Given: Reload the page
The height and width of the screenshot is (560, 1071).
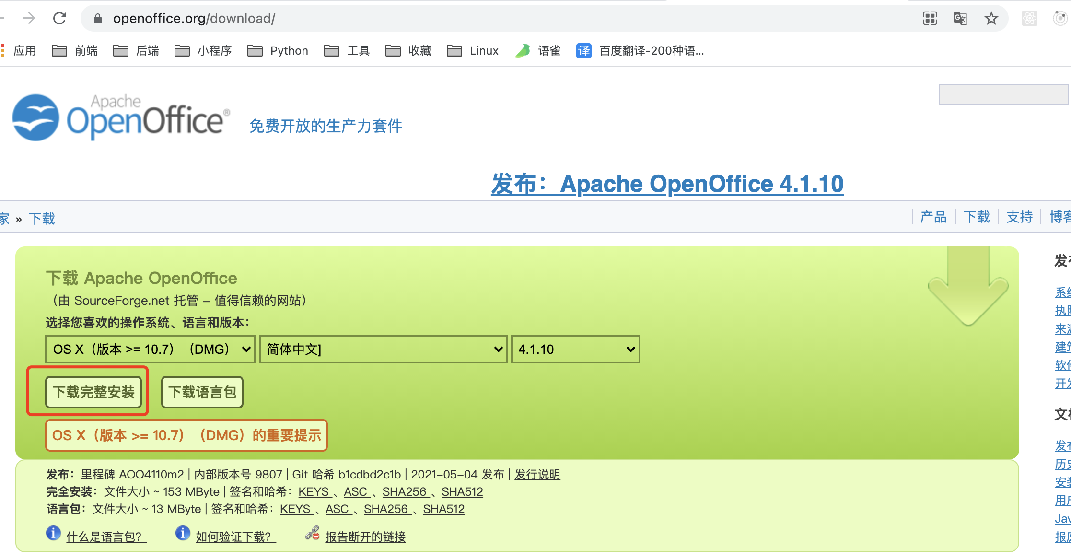Looking at the screenshot, I should tap(59, 18).
